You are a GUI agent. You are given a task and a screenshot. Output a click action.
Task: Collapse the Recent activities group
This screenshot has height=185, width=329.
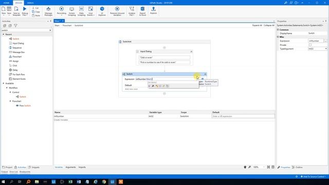pyautogui.click(x=4, y=34)
